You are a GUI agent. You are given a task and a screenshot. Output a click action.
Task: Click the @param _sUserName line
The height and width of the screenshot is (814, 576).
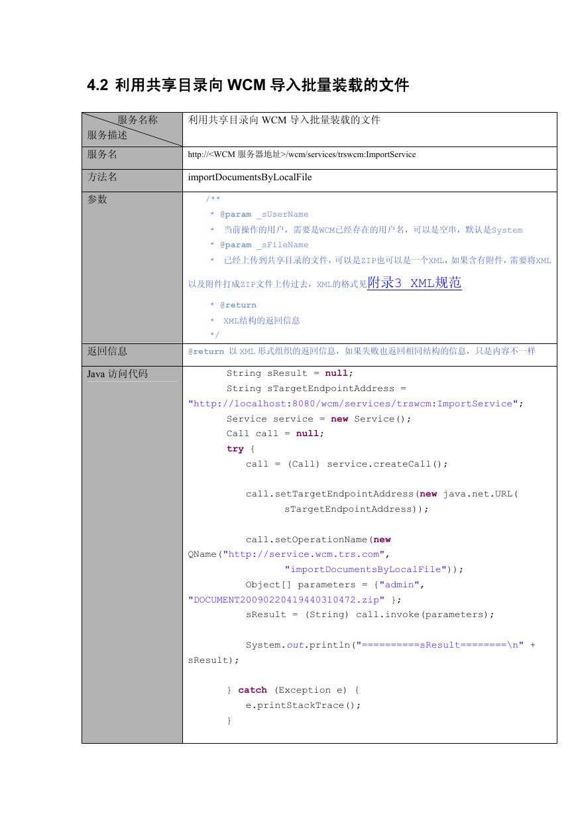click(259, 214)
